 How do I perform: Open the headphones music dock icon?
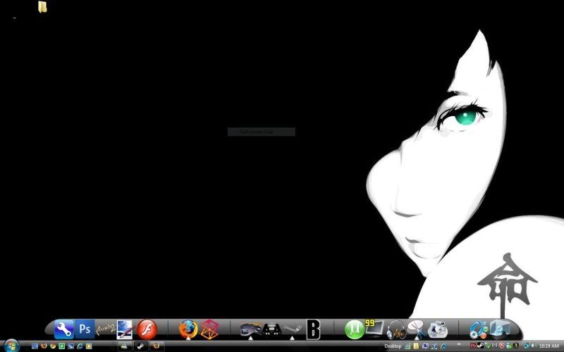[396, 329]
